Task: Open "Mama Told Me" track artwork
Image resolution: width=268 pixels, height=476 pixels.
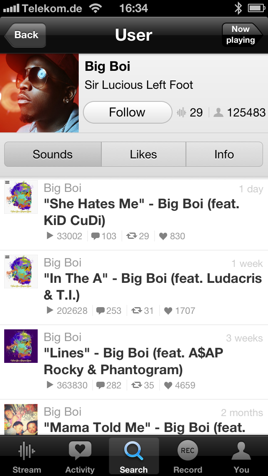Action: point(21,419)
